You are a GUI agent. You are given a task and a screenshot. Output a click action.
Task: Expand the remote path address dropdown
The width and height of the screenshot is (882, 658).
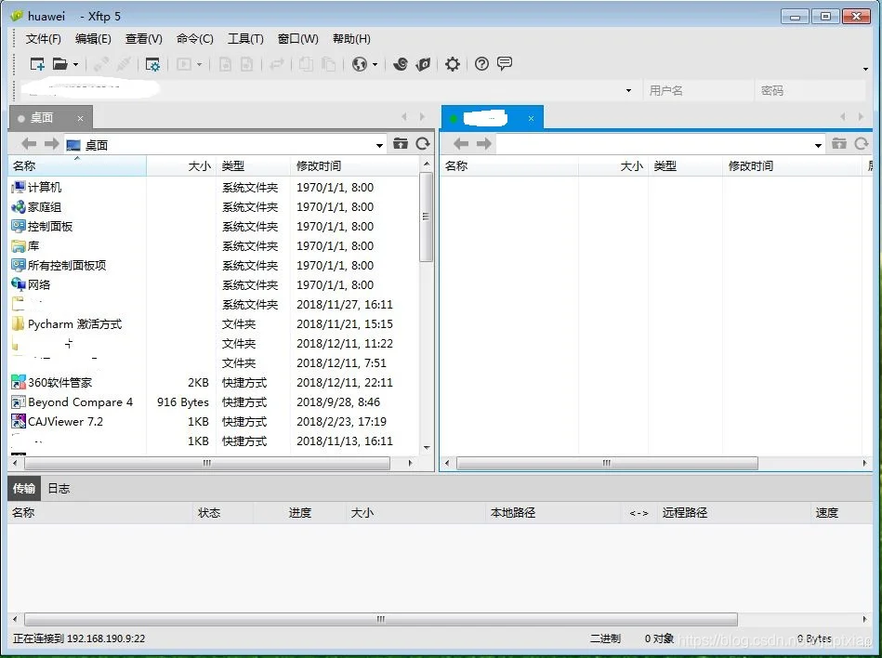click(x=818, y=144)
